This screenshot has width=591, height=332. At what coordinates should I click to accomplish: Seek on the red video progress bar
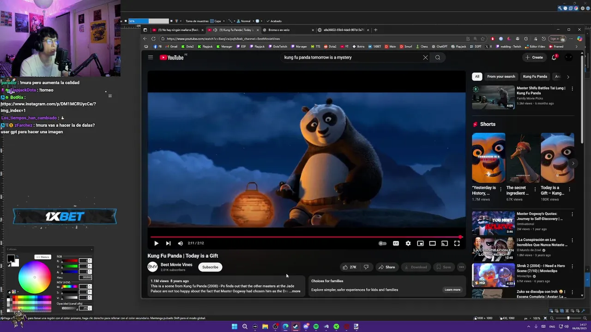tap(307, 237)
